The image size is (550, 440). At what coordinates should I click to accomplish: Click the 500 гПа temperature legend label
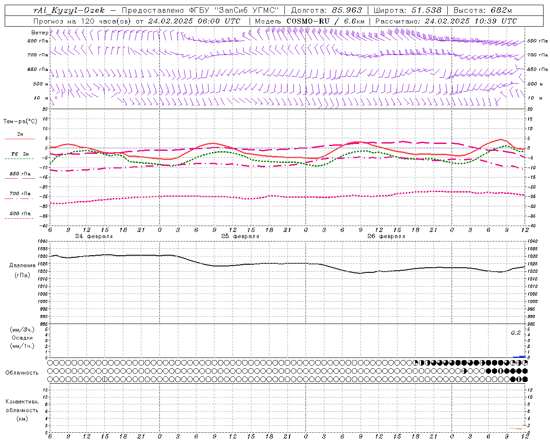click(x=20, y=214)
